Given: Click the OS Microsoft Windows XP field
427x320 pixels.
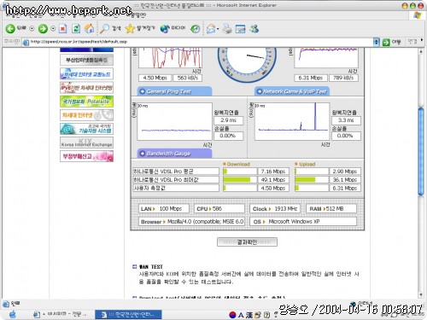Looking at the screenshot, I should pyautogui.click(x=303, y=222).
